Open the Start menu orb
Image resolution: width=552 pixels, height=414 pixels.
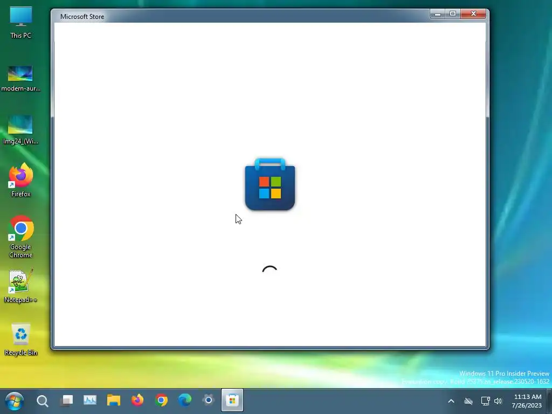click(x=15, y=401)
